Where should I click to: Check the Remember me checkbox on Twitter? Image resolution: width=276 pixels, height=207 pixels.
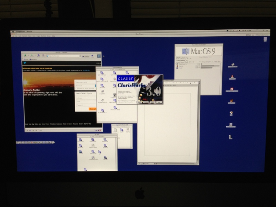tap(76, 89)
